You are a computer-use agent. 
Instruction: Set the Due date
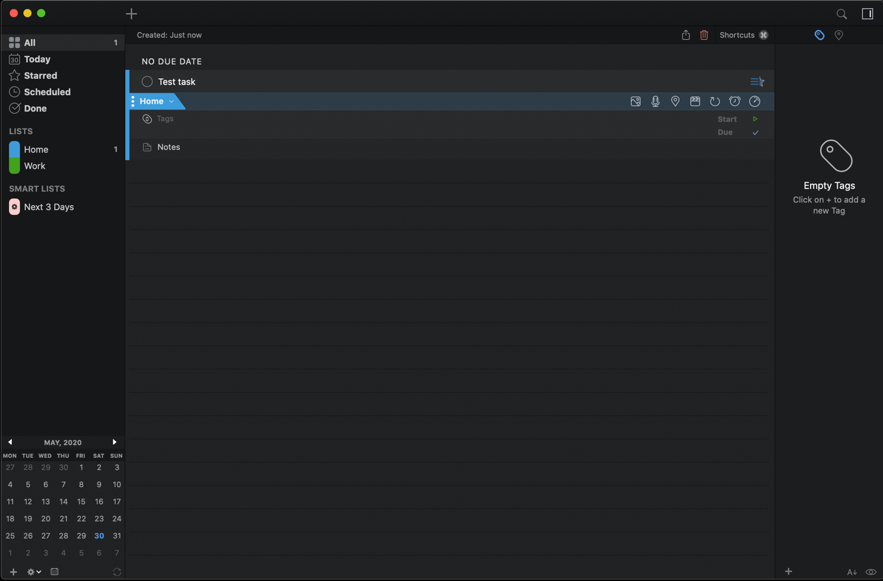725,132
